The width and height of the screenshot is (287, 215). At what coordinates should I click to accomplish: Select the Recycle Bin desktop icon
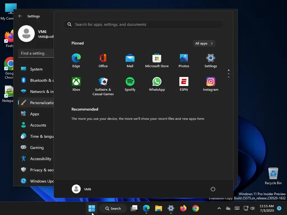273,176
